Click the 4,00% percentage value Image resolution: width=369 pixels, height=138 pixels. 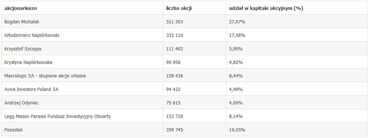(x=236, y=103)
